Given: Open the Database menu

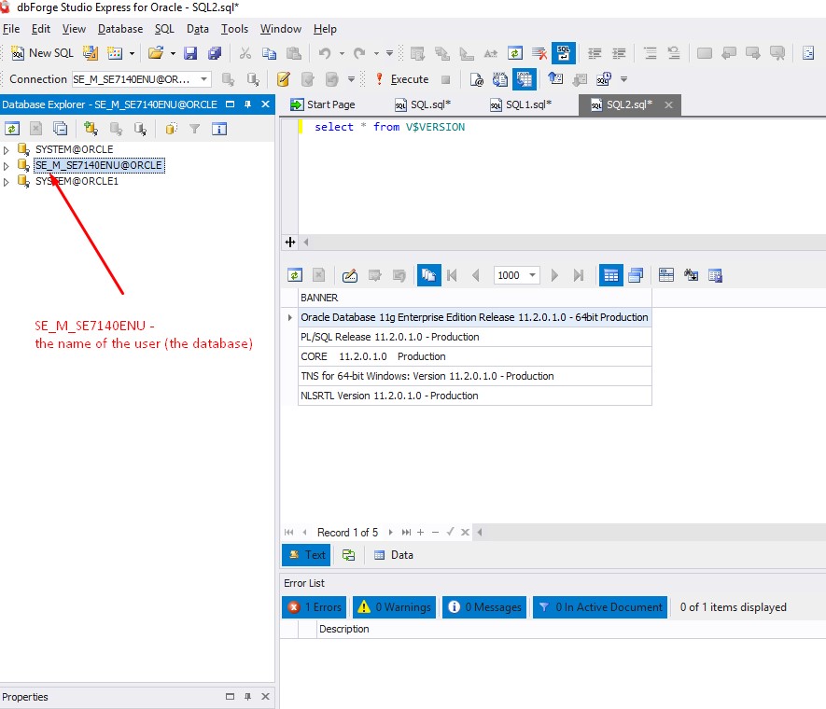Looking at the screenshot, I should [120, 29].
